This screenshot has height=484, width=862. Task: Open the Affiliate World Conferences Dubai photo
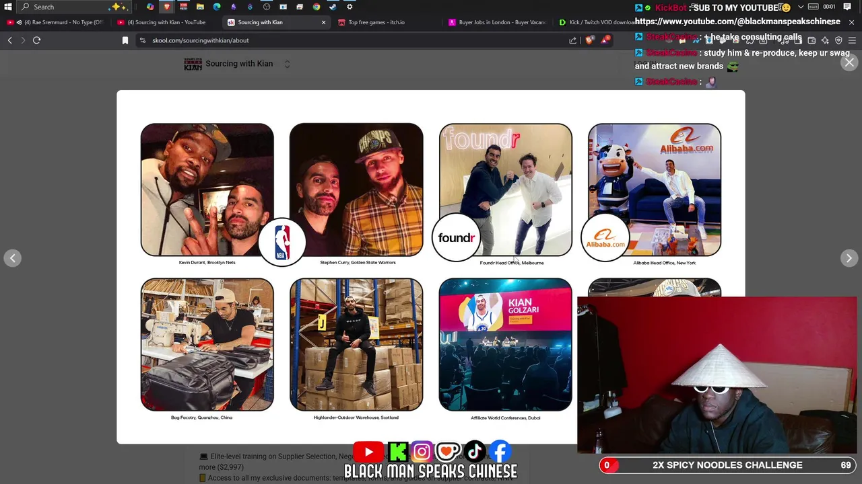(505, 344)
